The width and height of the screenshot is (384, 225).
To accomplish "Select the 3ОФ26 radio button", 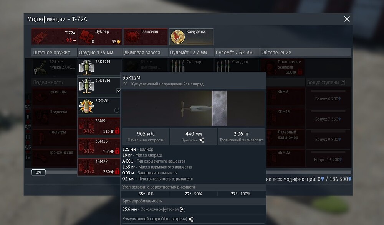I will click(117, 110).
